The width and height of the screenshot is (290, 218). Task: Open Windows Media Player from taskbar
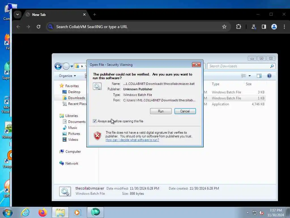pos(77,212)
